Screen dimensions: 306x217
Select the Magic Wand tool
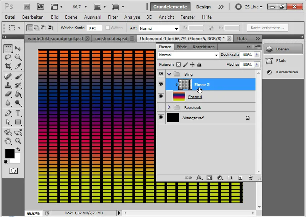(18, 57)
